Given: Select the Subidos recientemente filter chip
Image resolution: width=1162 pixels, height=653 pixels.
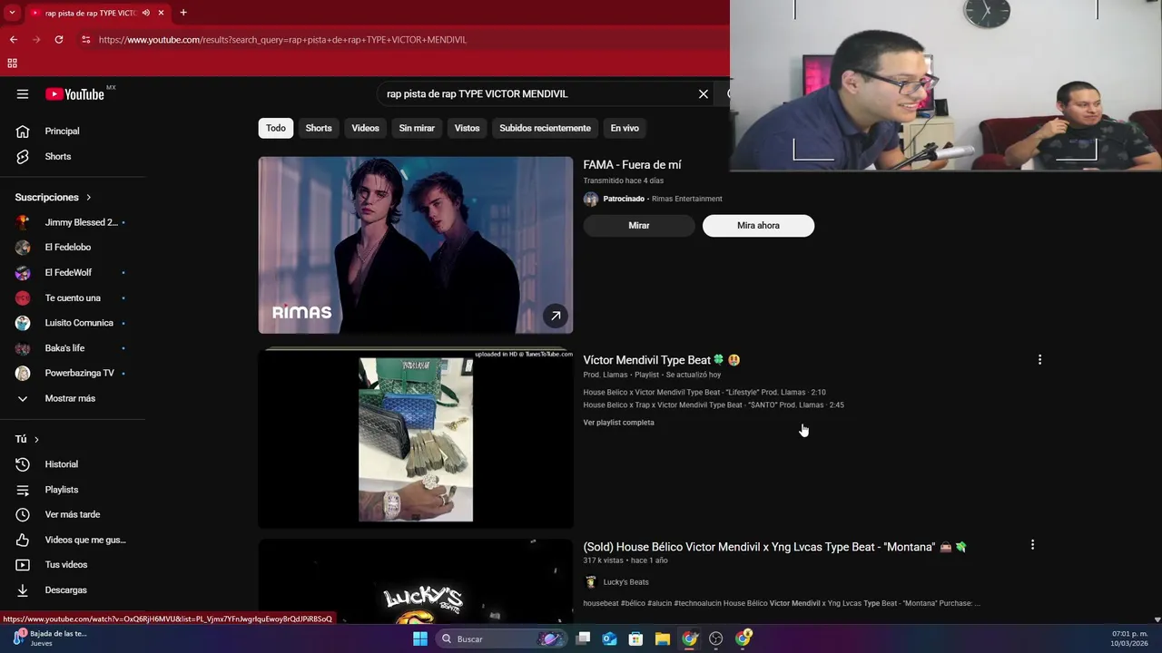Looking at the screenshot, I should click(x=545, y=128).
